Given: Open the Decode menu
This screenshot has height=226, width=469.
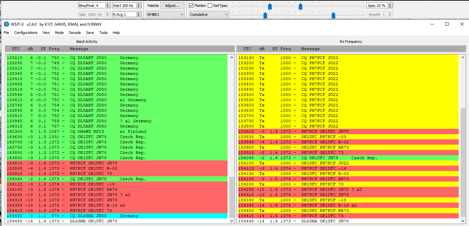Looking at the screenshot, I should point(75,33).
